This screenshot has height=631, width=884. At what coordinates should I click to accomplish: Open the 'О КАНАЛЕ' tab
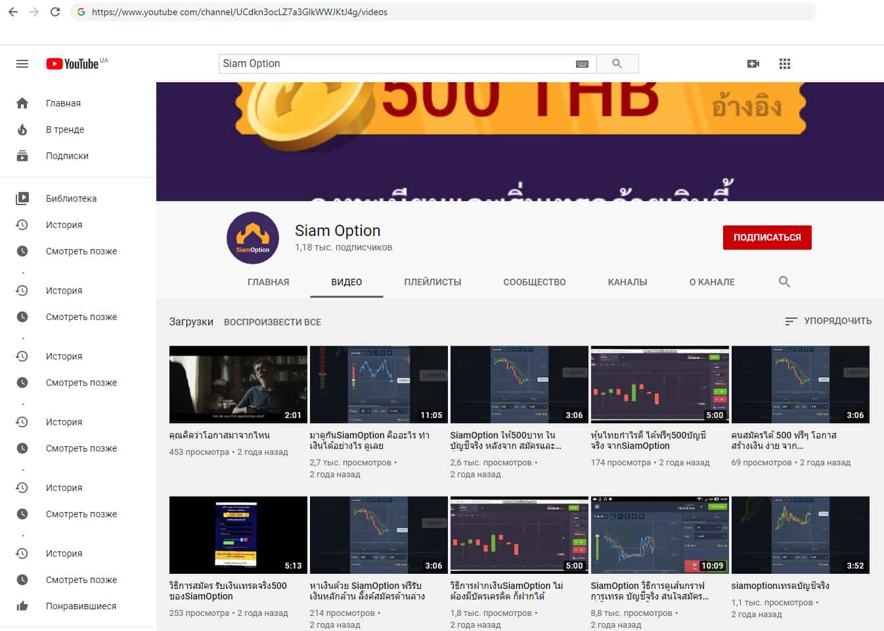point(712,282)
